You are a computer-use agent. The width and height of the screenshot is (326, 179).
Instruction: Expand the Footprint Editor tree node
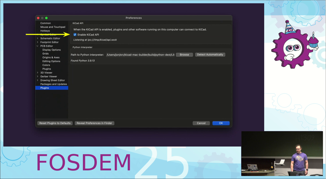pyautogui.click(x=37, y=42)
